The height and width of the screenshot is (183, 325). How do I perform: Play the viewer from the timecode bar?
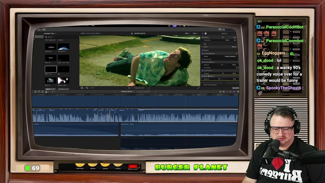point(129,88)
